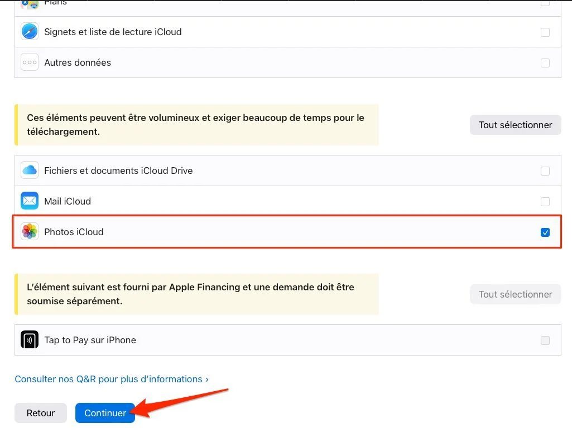This screenshot has width=572, height=438.
Task: Click the volumineux download warning notice
Action: tap(196, 125)
